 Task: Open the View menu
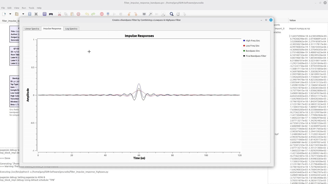[17, 8]
